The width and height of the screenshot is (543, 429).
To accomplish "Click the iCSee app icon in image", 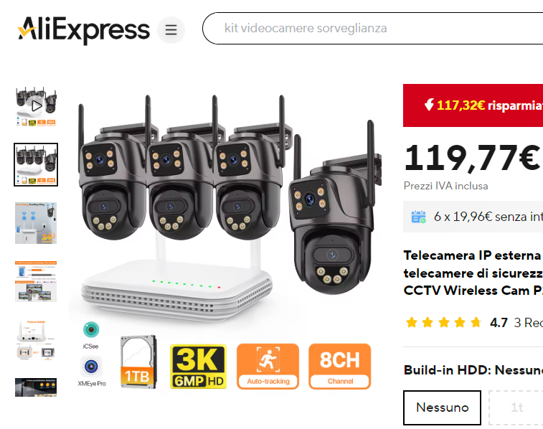I will [91, 329].
